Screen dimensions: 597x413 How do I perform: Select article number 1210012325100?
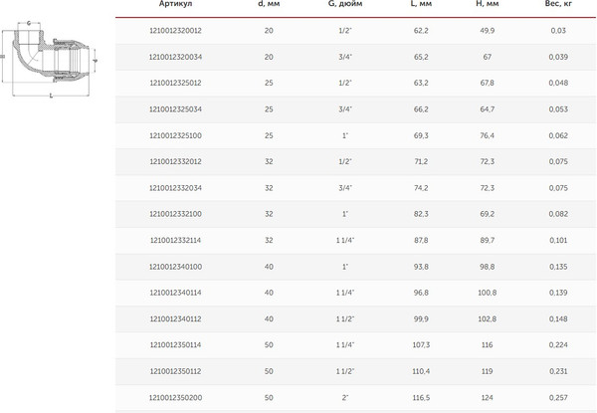coord(174,134)
